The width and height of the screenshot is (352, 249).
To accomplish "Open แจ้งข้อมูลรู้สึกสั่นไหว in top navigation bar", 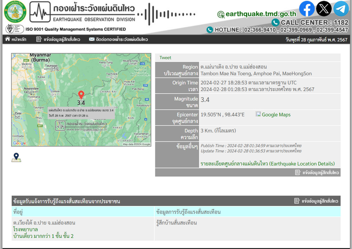I will [58, 40].
